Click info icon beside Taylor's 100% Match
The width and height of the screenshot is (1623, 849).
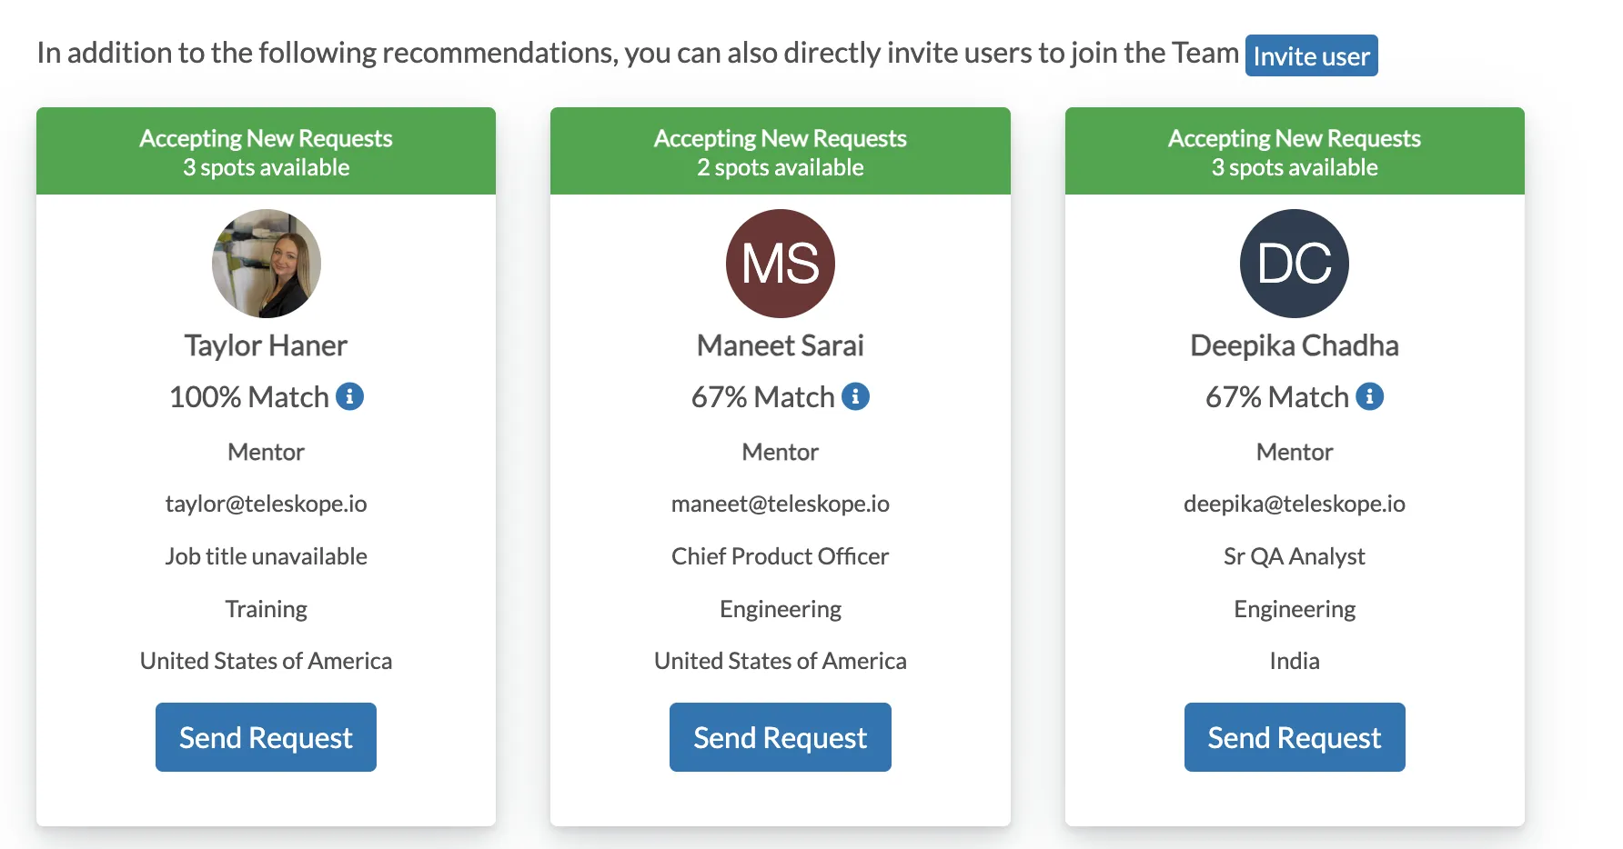[349, 396]
